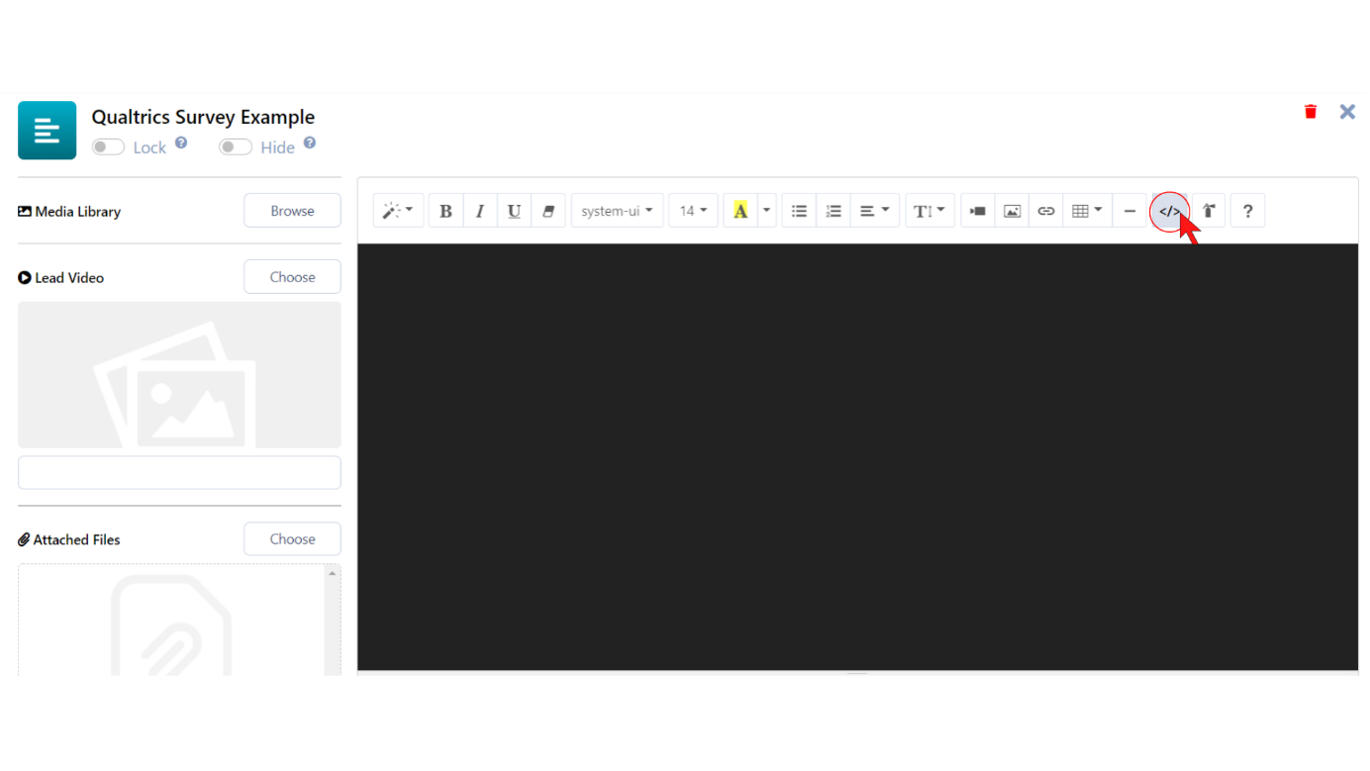Expand the table insert dropdown
The height and width of the screenshot is (771, 1370).
[1087, 211]
